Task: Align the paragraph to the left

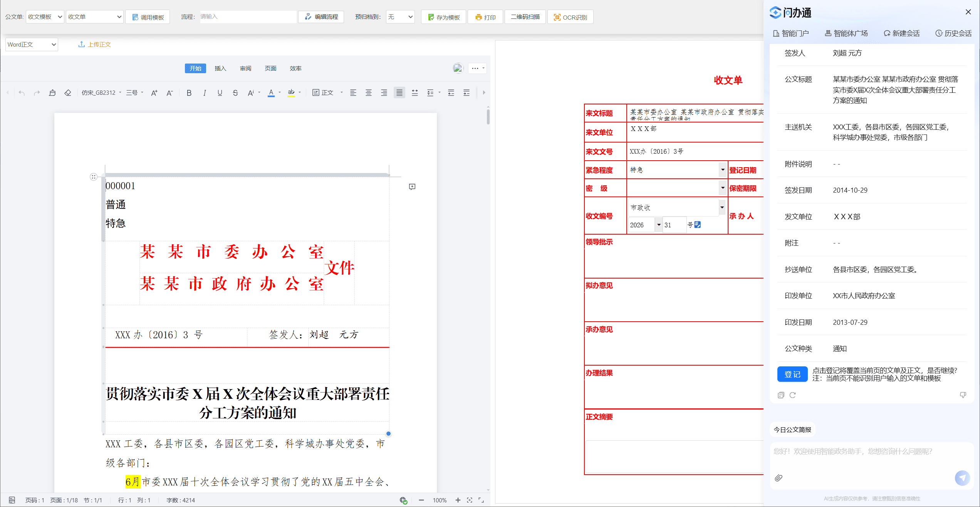Action: (x=353, y=93)
